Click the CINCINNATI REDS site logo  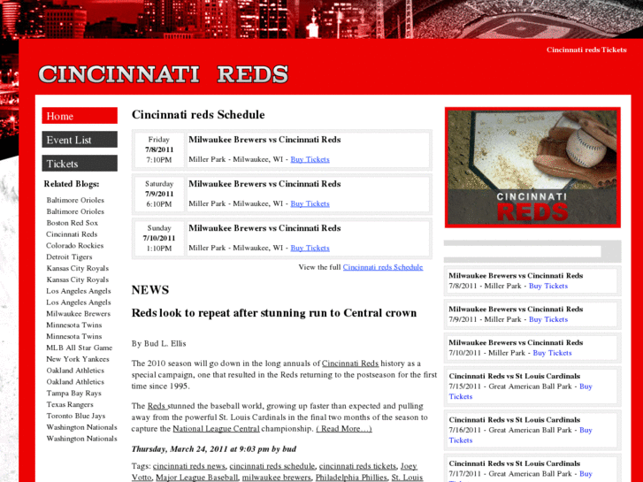click(164, 74)
